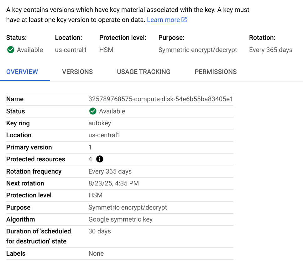Click the Labels value None

click(x=96, y=253)
